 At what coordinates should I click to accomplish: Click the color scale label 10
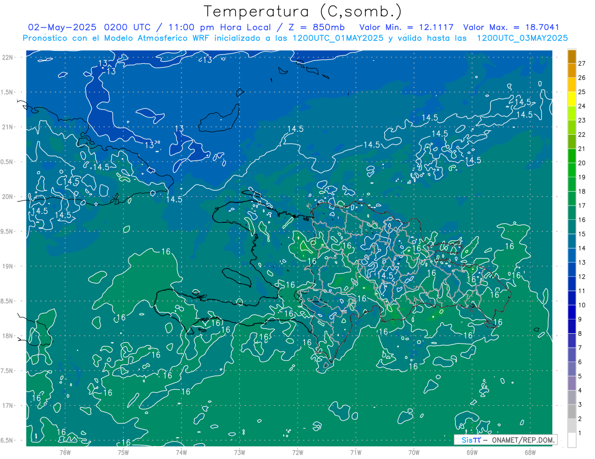582,305
